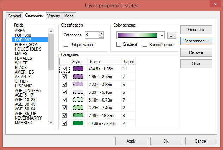The height and width of the screenshot is (150, 223).
Task: Click the 6.73m - 7.46m style swatch
Action: pos(78,107)
